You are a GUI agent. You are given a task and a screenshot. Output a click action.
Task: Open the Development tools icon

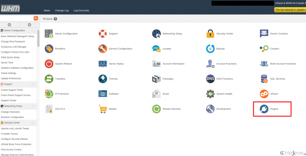pos(210,109)
